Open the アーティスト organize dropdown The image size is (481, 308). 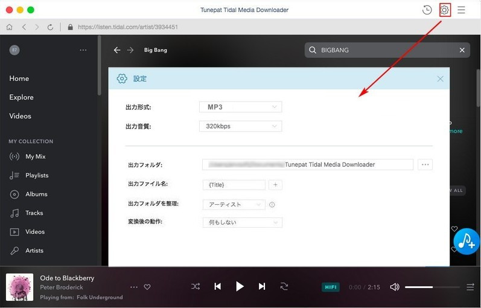coord(234,205)
